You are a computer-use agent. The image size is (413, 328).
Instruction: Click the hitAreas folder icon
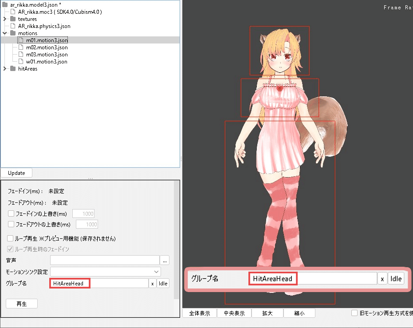[x=12, y=68]
